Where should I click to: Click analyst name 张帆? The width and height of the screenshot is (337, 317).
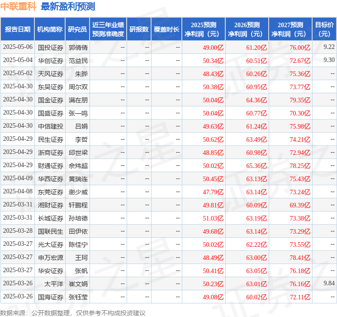tap(81, 271)
